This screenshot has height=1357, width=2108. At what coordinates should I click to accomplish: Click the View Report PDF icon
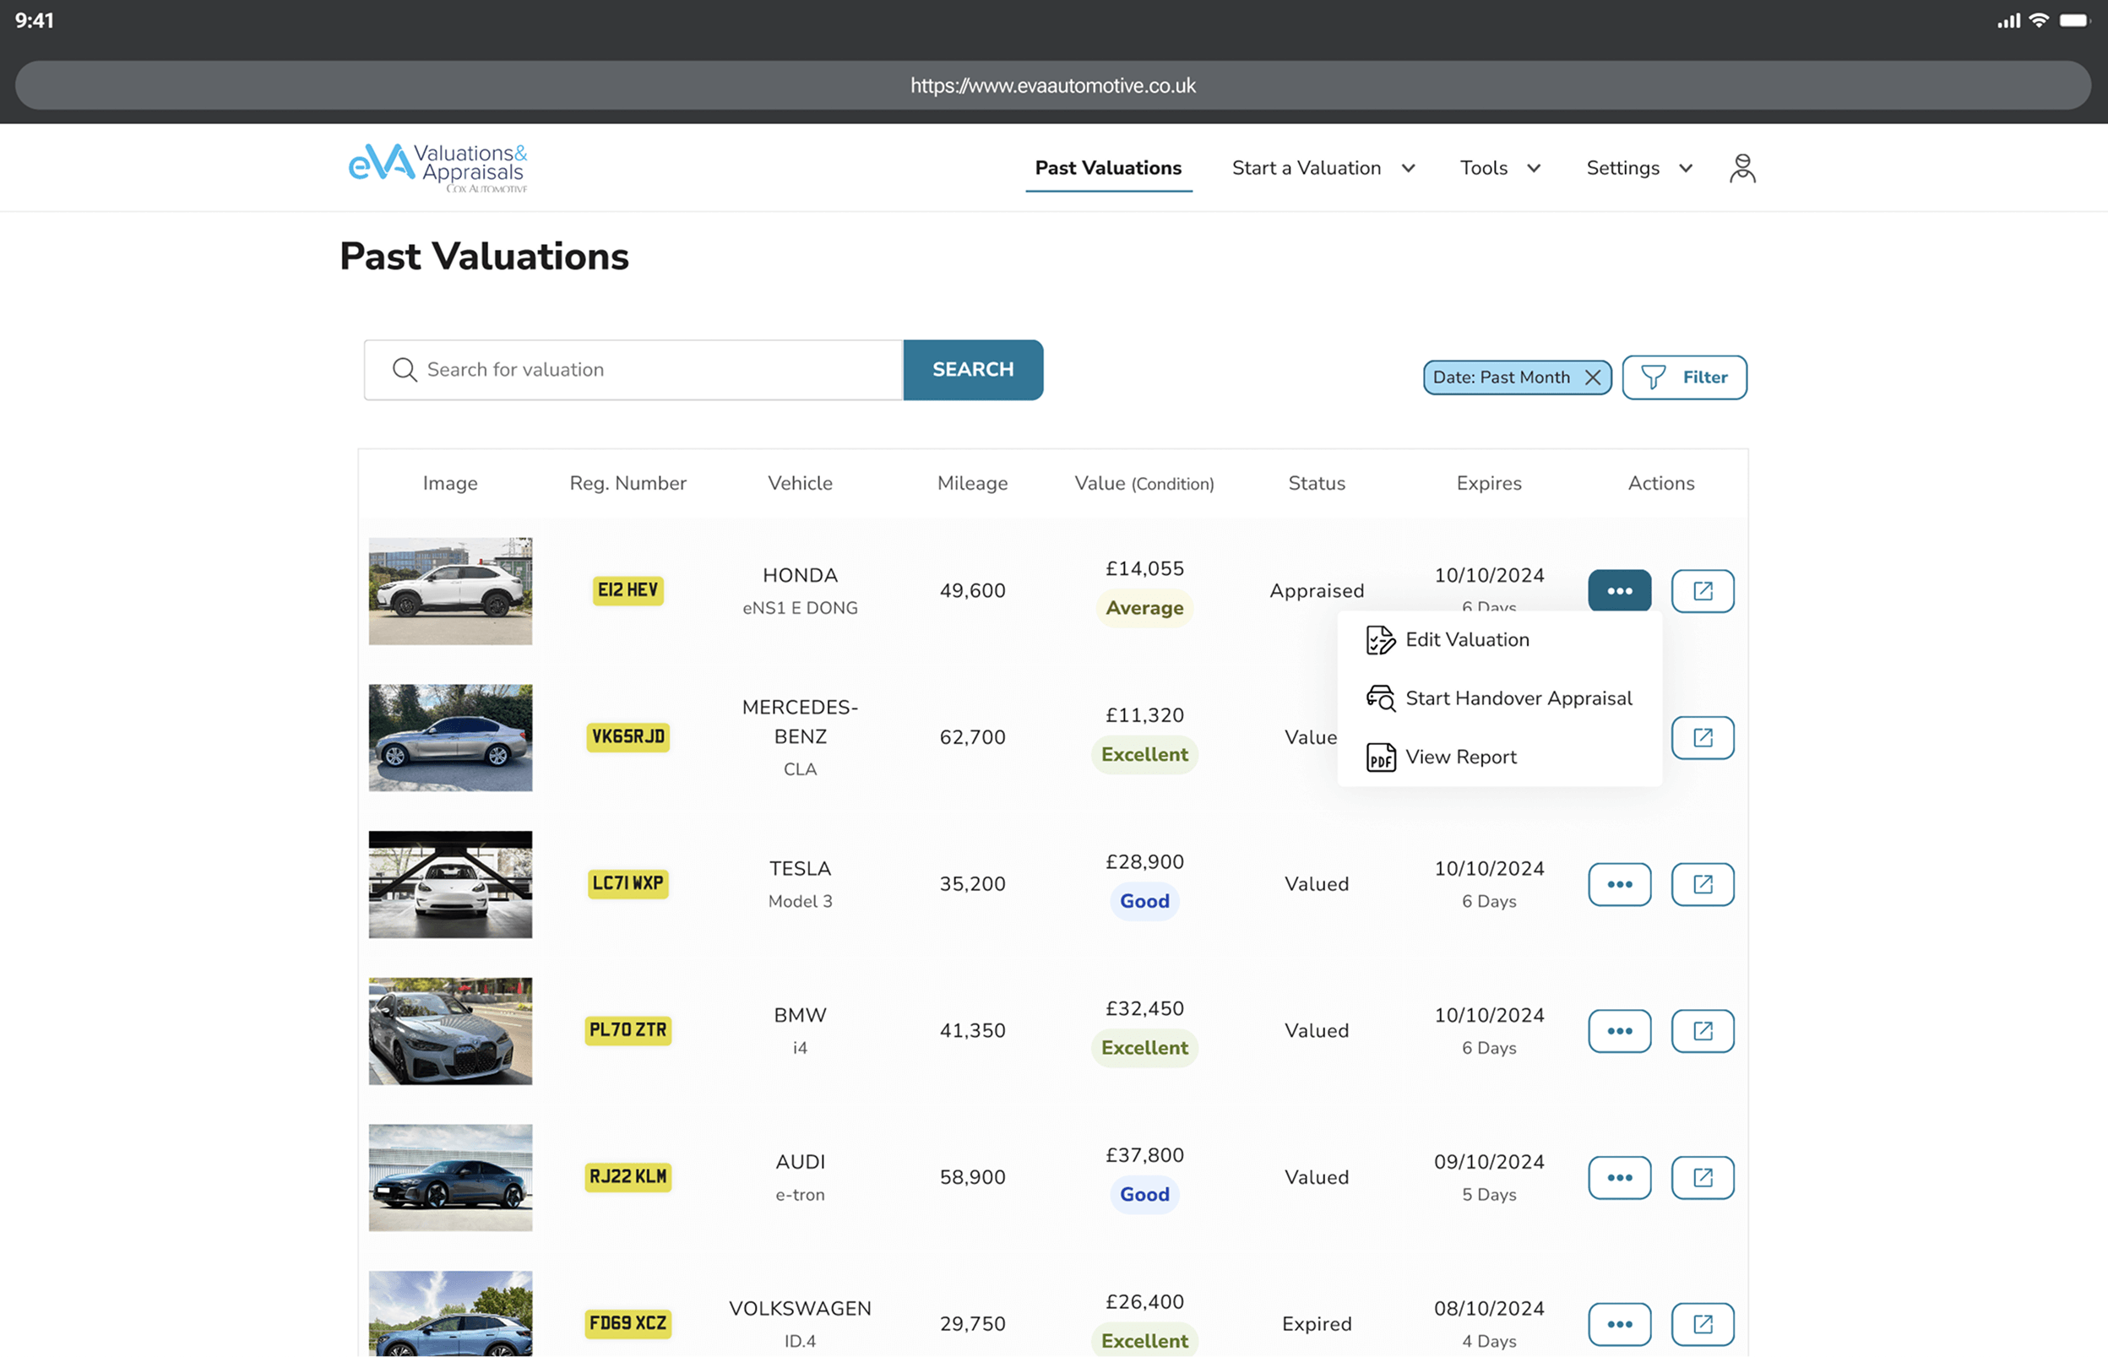[x=1381, y=757]
